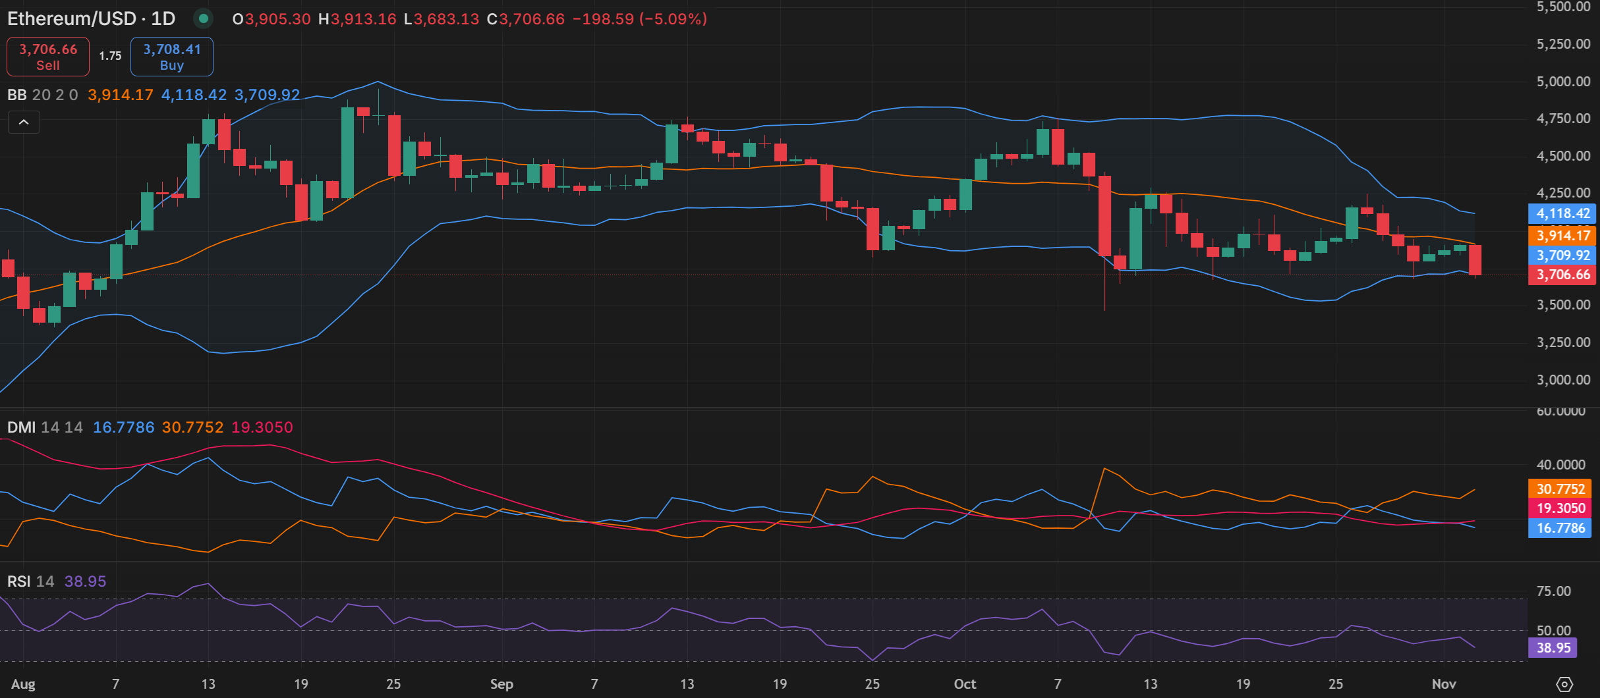
Task: Click the orange 30.7752 DMI axis label
Action: click(1560, 489)
